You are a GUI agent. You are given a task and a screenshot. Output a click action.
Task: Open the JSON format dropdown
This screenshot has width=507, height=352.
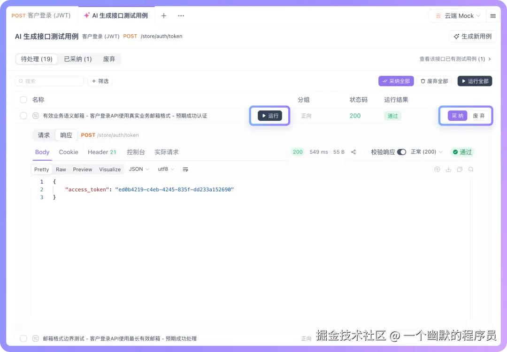tap(138, 169)
